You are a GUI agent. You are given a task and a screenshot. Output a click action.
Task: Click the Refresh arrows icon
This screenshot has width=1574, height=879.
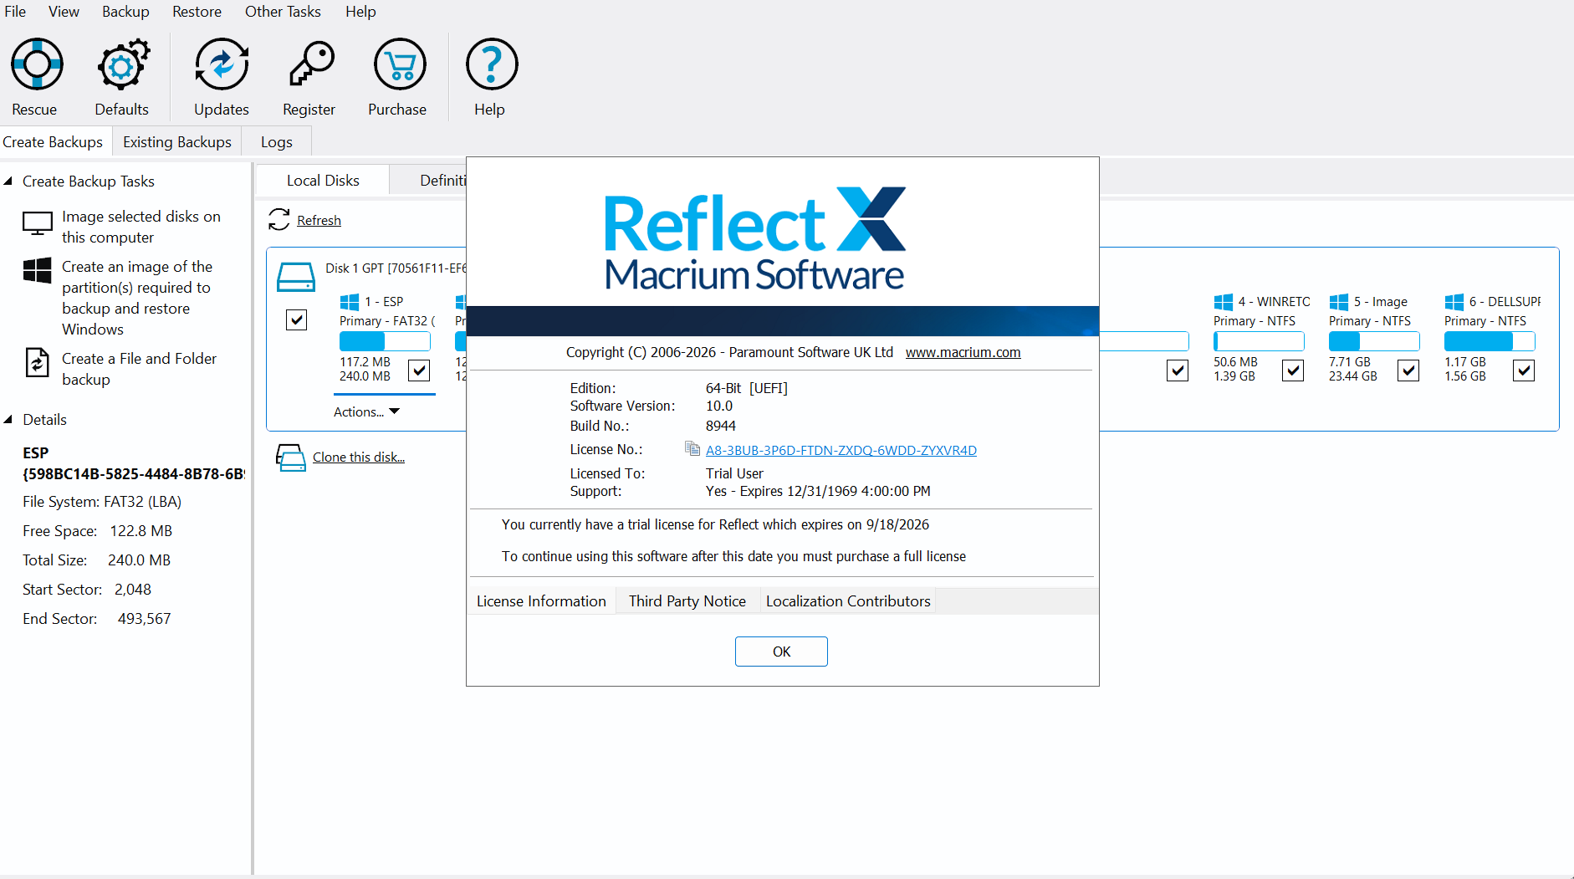pyautogui.click(x=279, y=220)
